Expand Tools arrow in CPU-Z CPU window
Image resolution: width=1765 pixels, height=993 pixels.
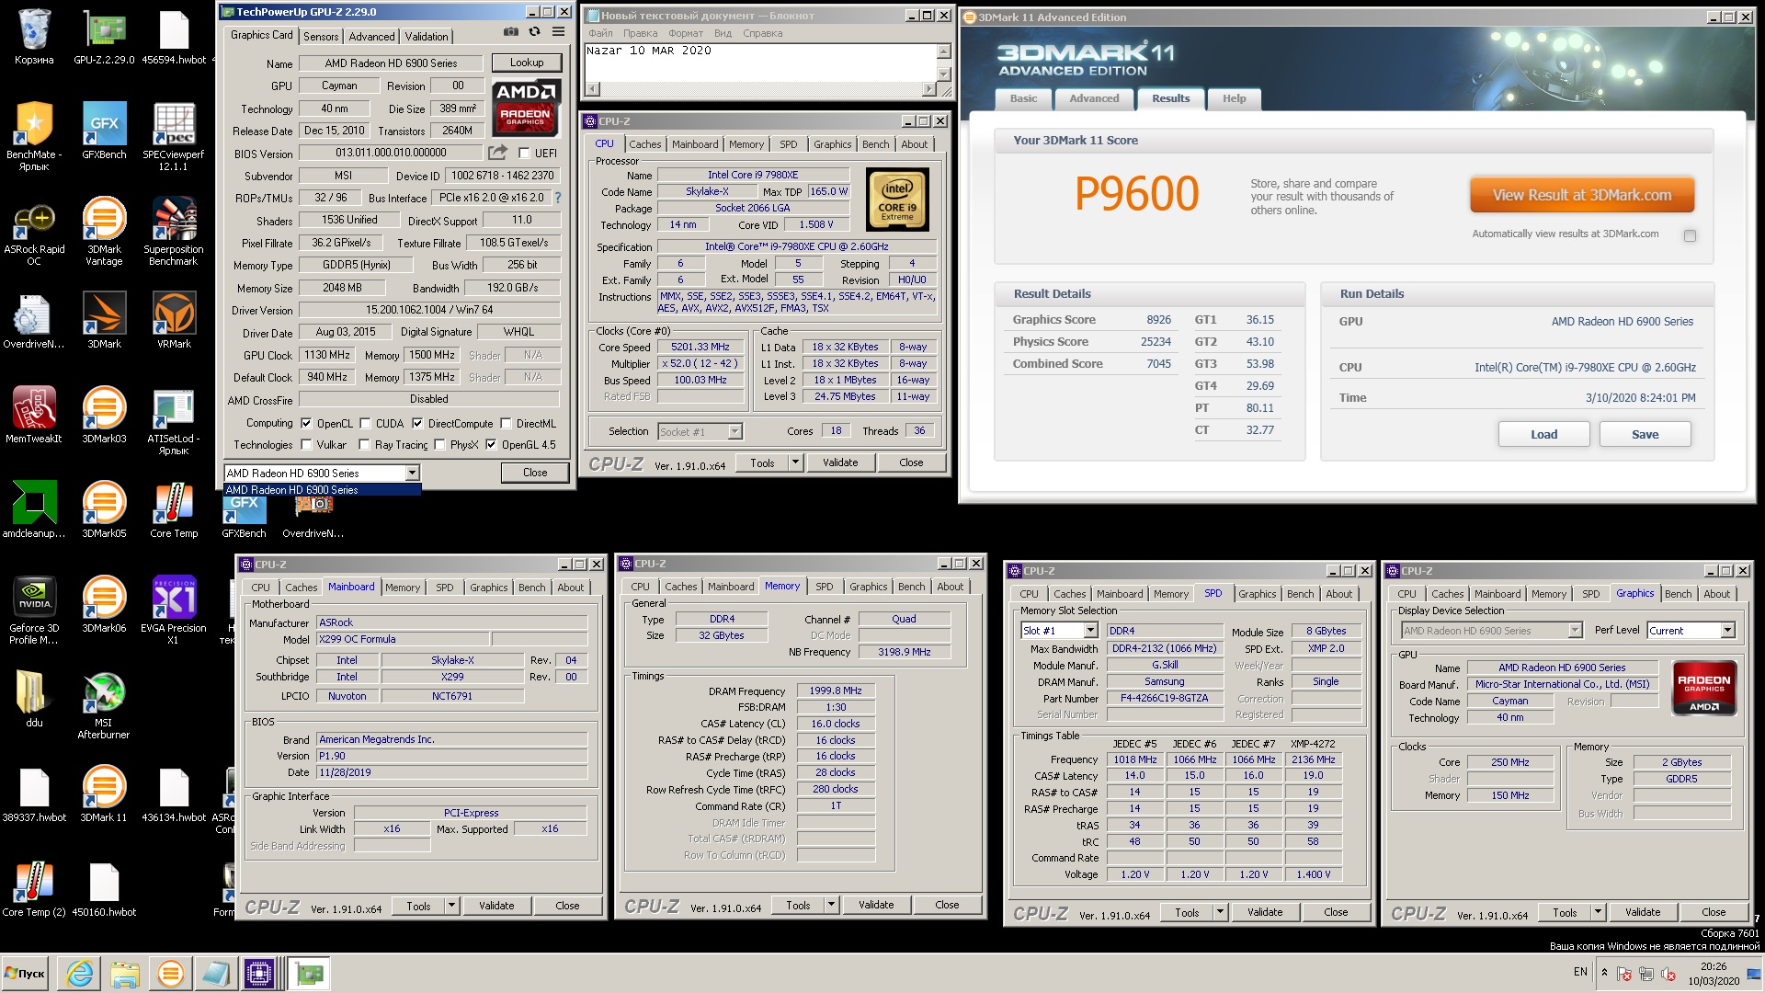[796, 462]
